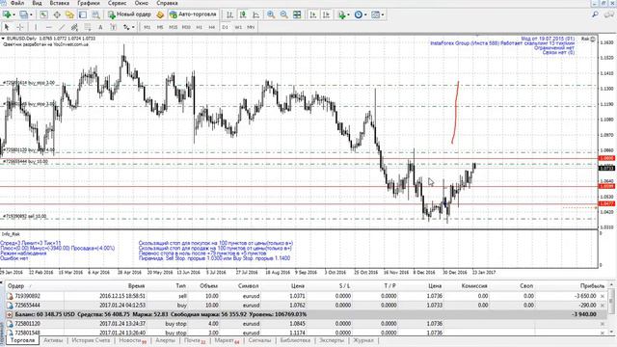
Task: Open the chat bubbles icon
Action: point(609,14)
